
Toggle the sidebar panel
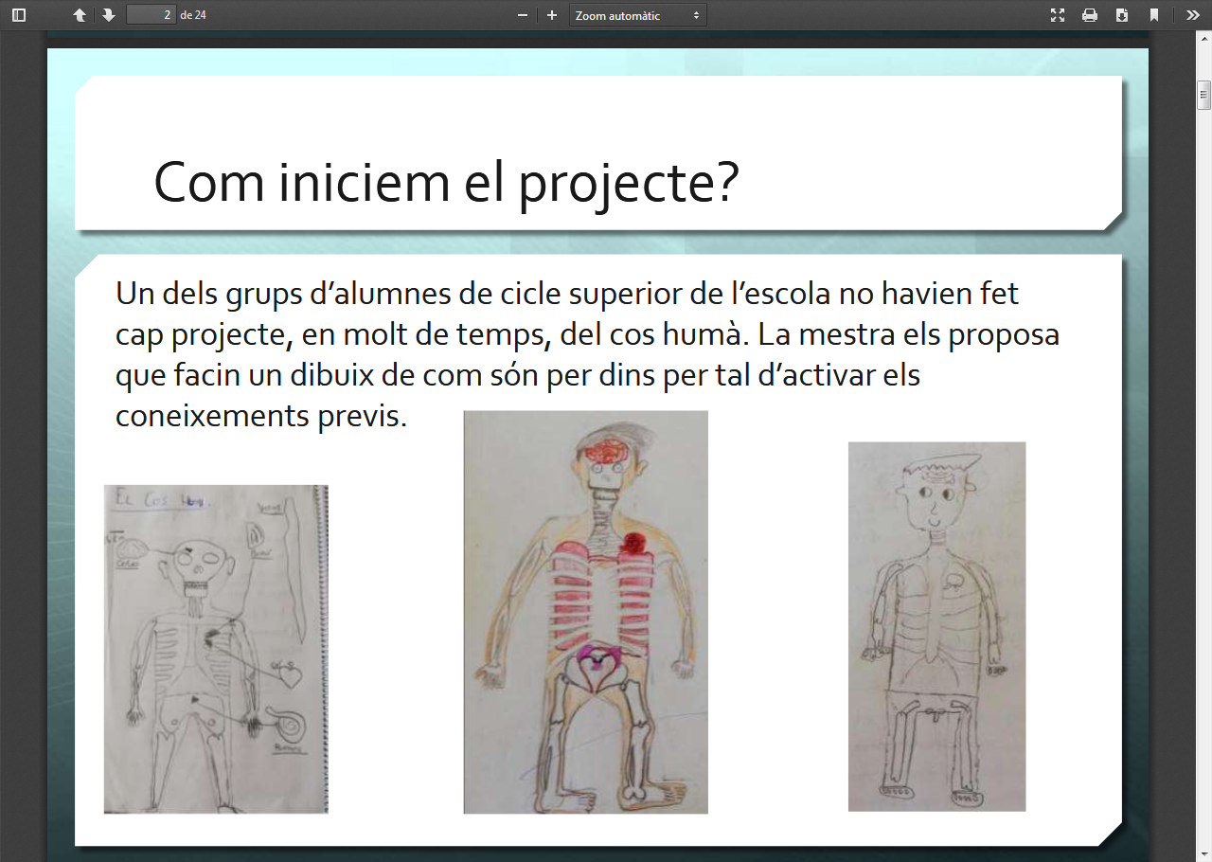tap(19, 15)
